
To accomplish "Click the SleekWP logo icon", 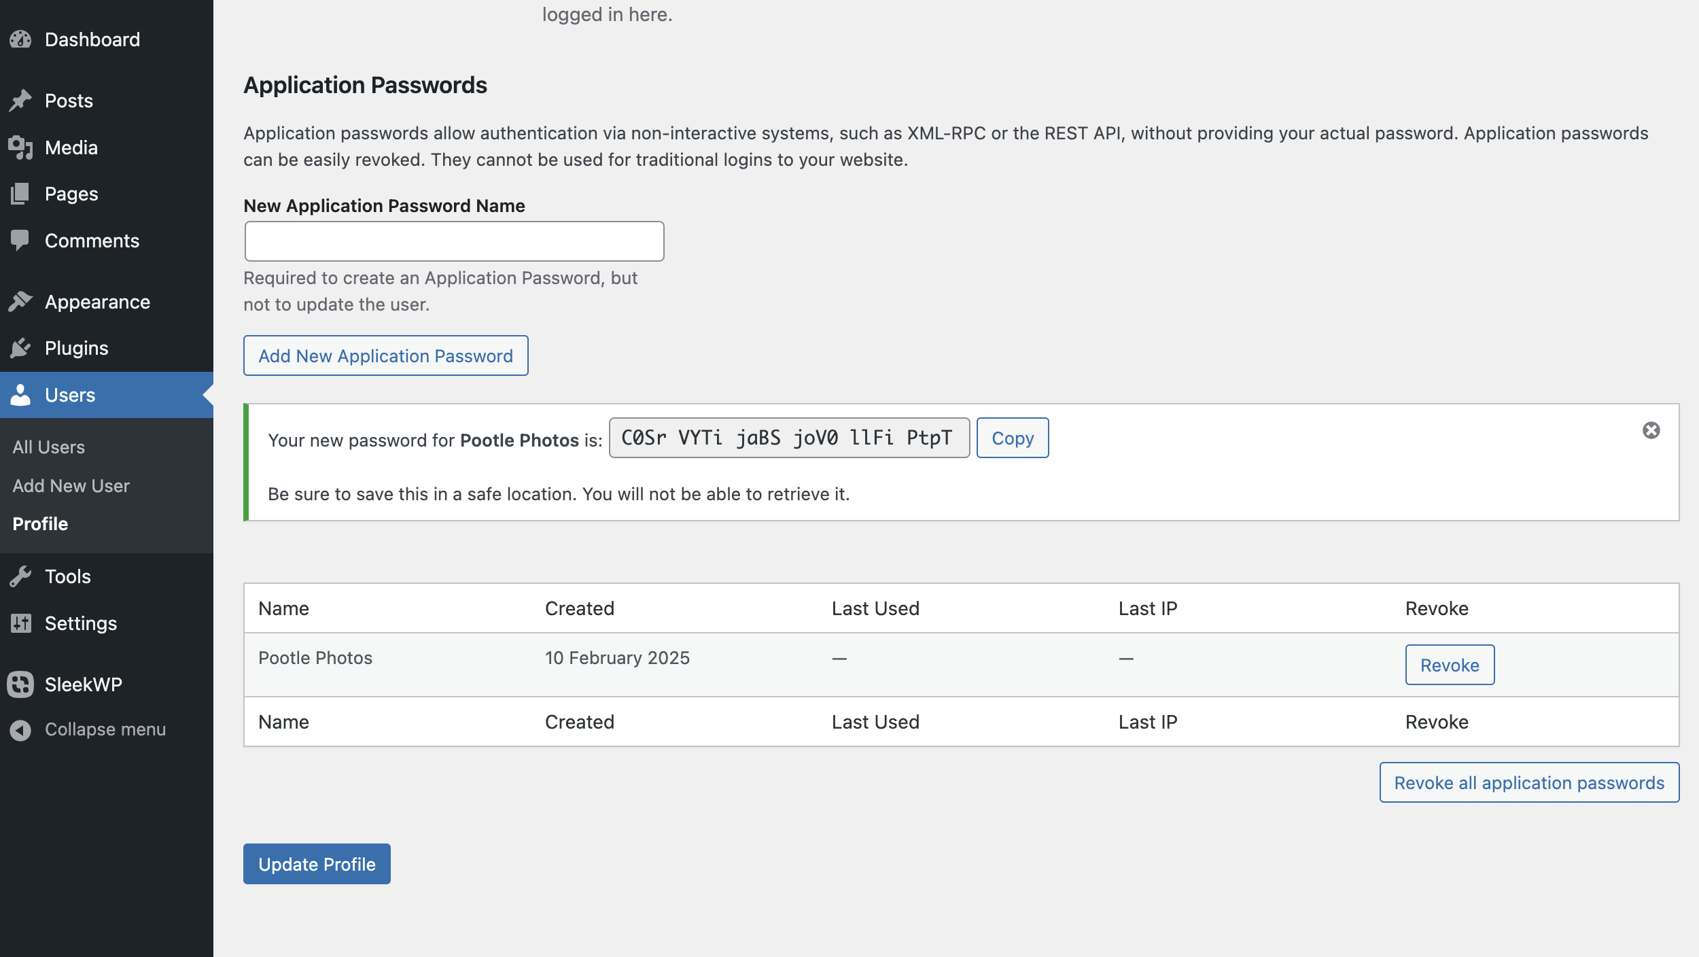I will (20, 684).
